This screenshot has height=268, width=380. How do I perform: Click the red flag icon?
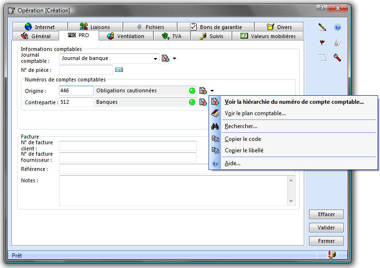pos(322,42)
